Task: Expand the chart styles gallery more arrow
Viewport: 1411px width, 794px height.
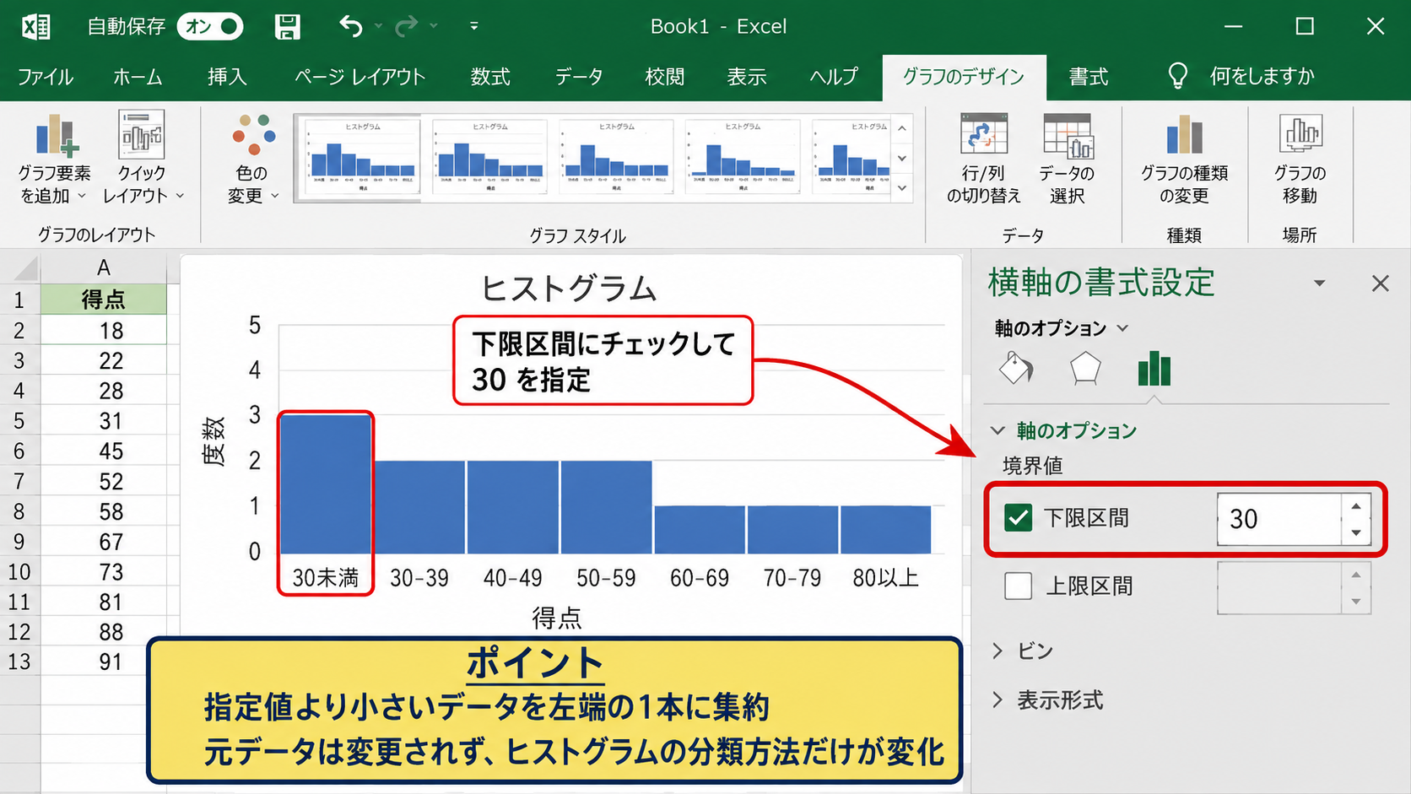Action: click(902, 188)
